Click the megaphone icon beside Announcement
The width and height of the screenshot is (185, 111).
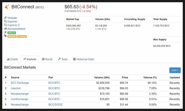(x=5, y=29)
